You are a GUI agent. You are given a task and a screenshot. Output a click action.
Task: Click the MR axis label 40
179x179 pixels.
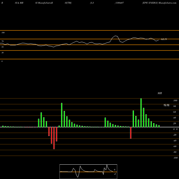click(x=175, y=118)
